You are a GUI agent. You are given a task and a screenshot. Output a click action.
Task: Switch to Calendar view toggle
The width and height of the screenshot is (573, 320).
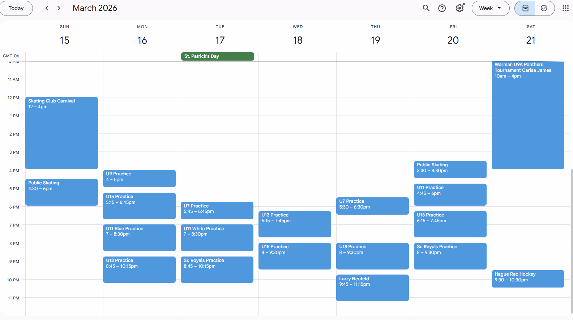click(525, 8)
